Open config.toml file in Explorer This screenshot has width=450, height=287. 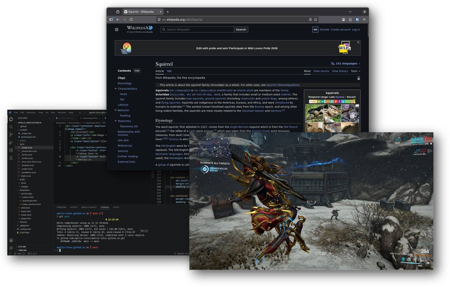25,229
